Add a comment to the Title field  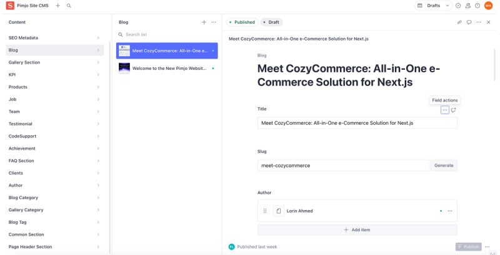tap(454, 110)
